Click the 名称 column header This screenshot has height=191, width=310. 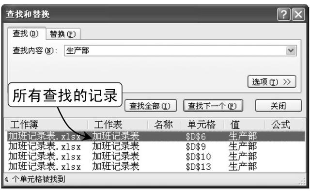click(x=165, y=125)
